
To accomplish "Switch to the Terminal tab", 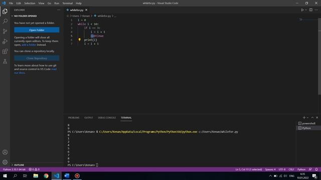I will (126, 117).
